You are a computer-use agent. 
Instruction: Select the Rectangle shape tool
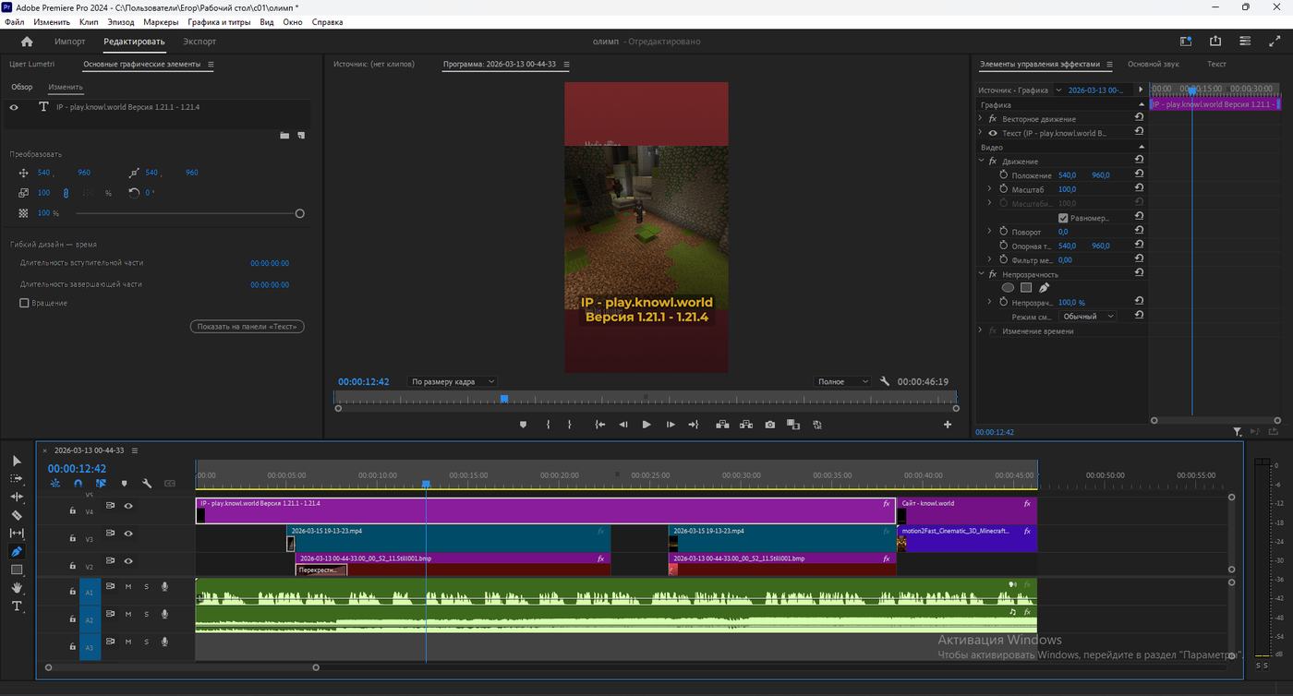[x=17, y=570]
